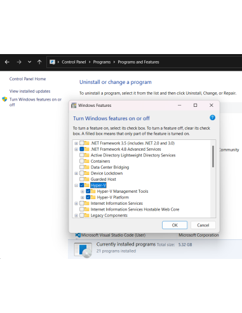Select Control Panel breadcrumb
Viewport: 242px width, 313px height.
click(74, 62)
